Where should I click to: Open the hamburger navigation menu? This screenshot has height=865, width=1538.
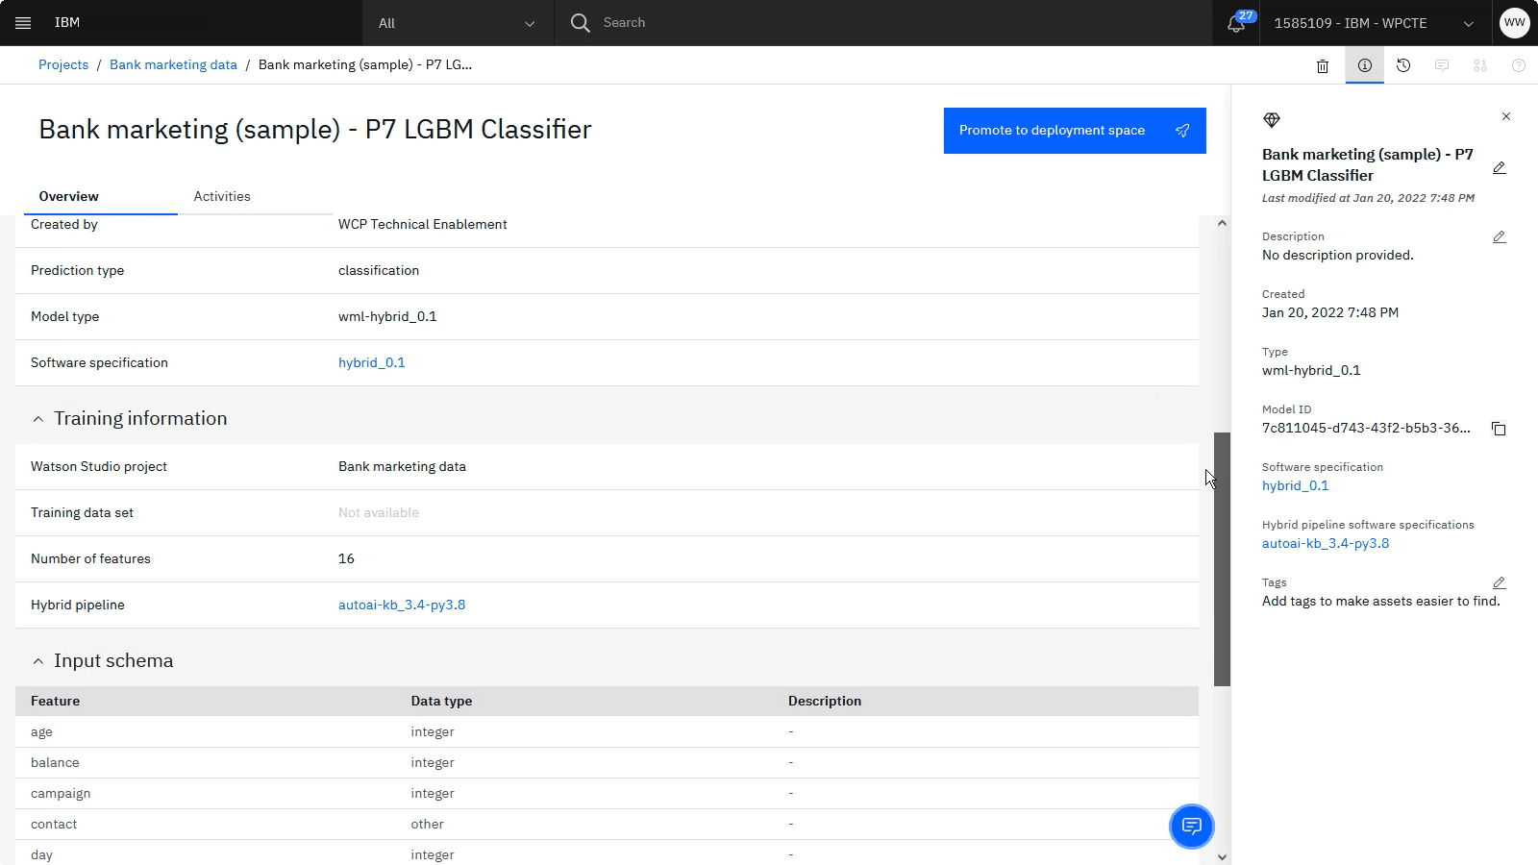[23, 23]
